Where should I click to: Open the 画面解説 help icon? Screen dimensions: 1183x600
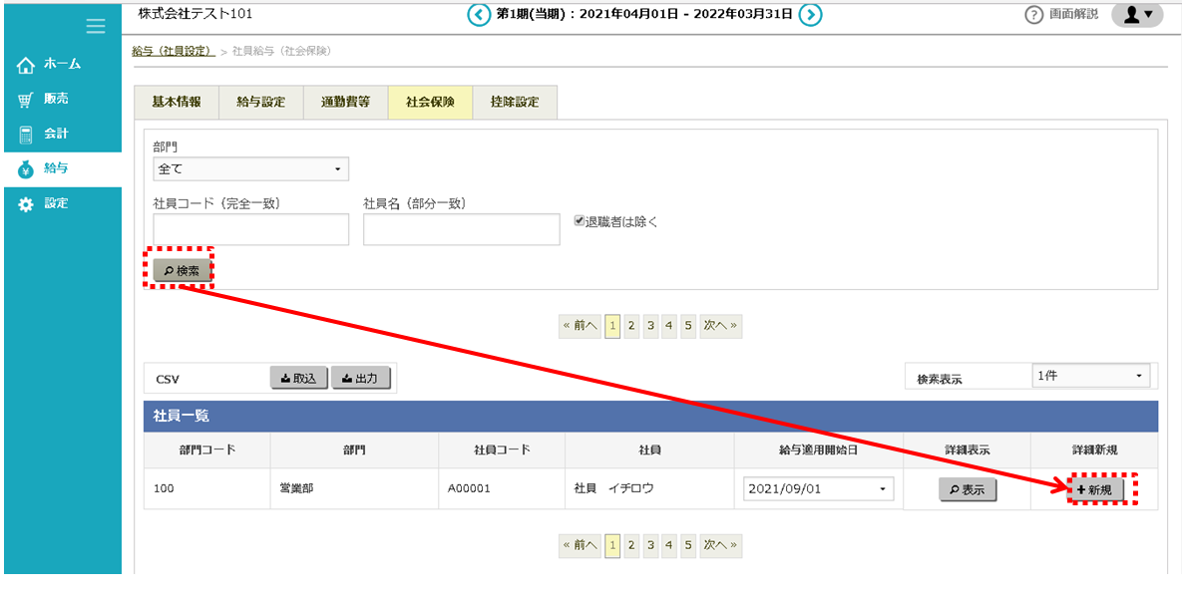1034,15
